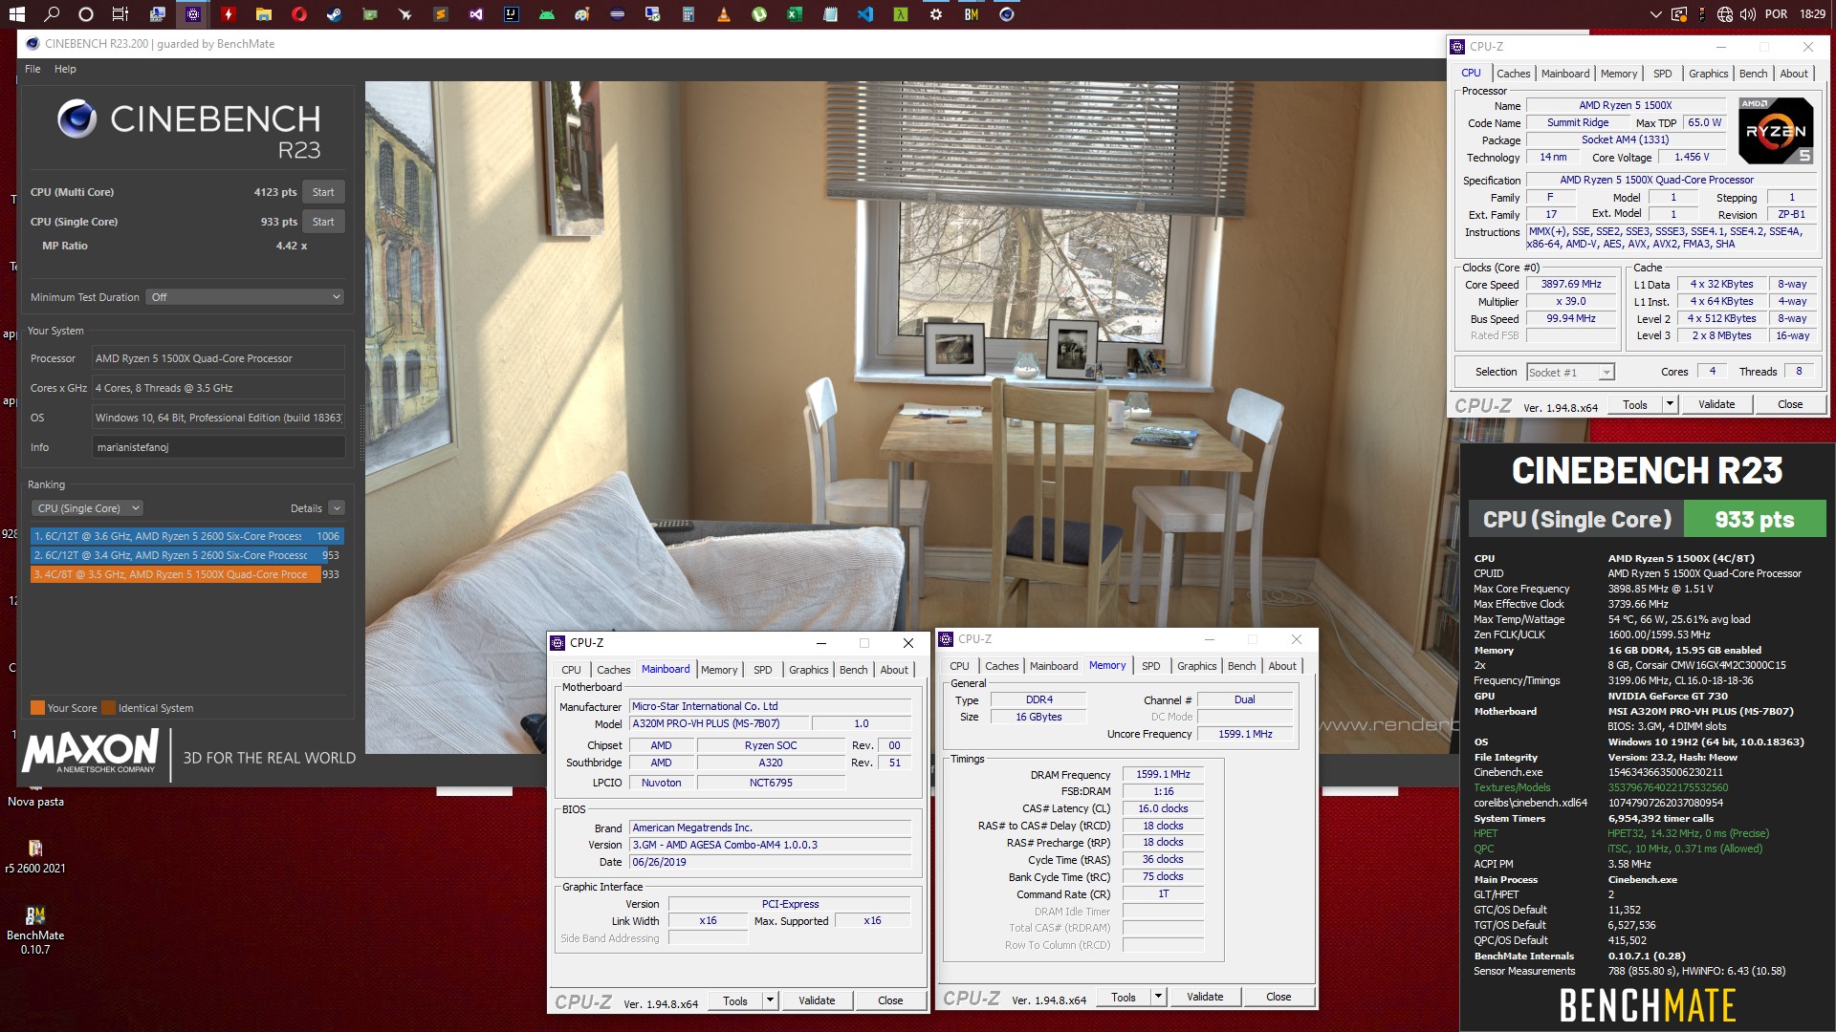Show hidden system tray icons
The width and height of the screenshot is (1836, 1032).
point(1656,14)
